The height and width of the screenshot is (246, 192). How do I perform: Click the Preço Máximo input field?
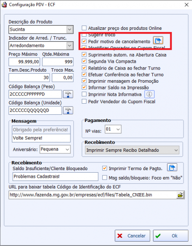24,62
